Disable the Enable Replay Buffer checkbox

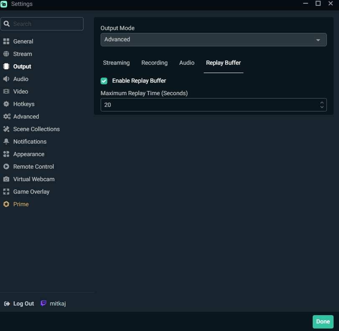104,81
